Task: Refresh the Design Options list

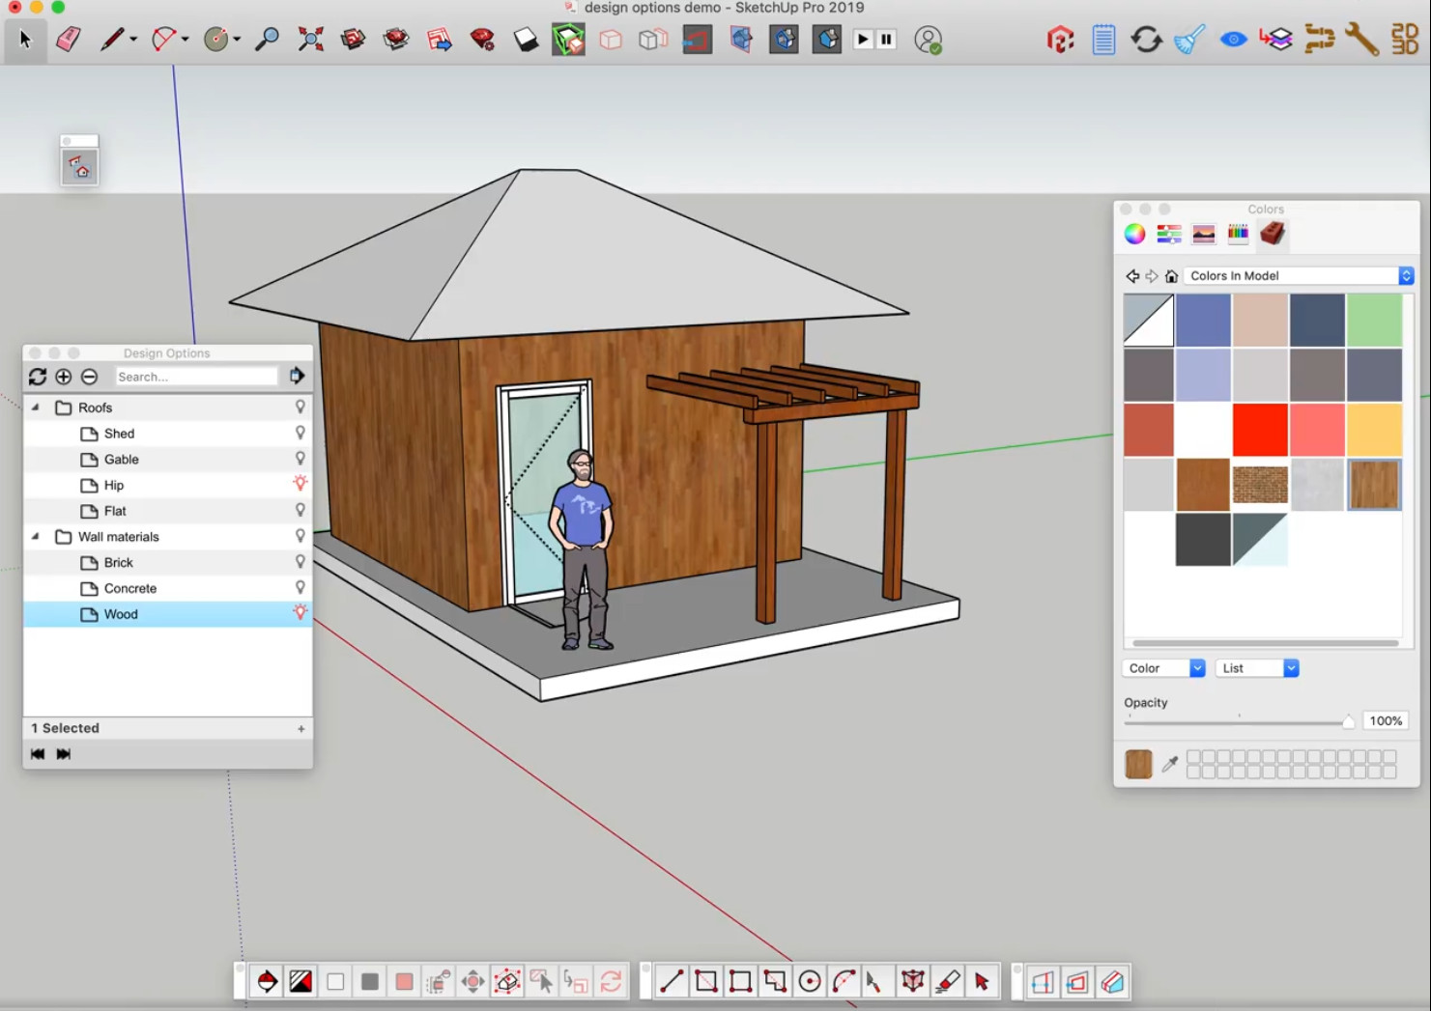Action: tap(38, 377)
